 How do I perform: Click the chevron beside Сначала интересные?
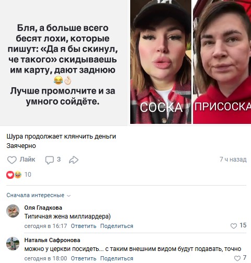[69, 196]
